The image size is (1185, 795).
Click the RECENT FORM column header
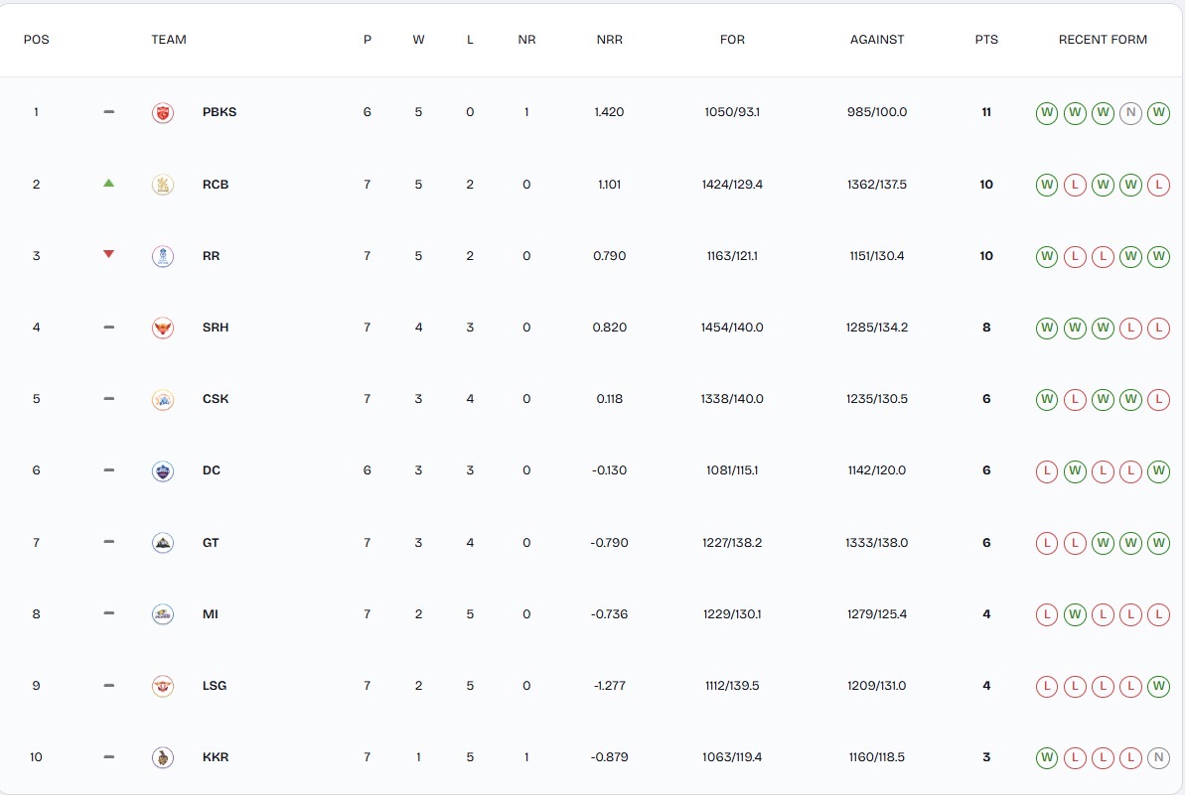pos(1103,40)
